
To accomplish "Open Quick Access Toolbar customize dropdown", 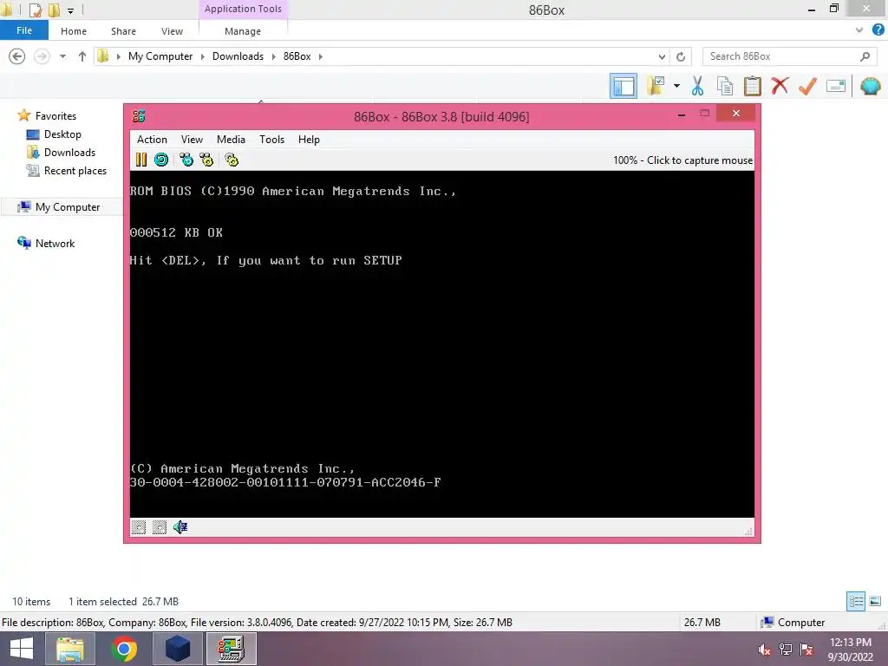I will (x=70, y=10).
